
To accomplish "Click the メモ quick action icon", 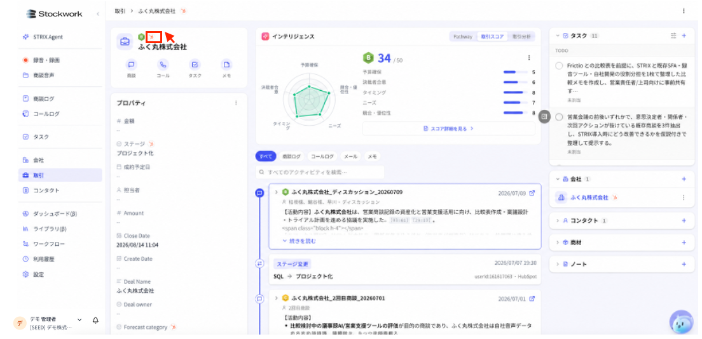I will pyautogui.click(x=226, y=64).
